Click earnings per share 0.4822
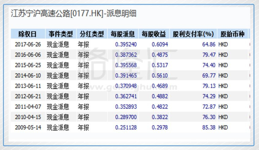Viewport: 259px width, 150px height. click(160, 107)
